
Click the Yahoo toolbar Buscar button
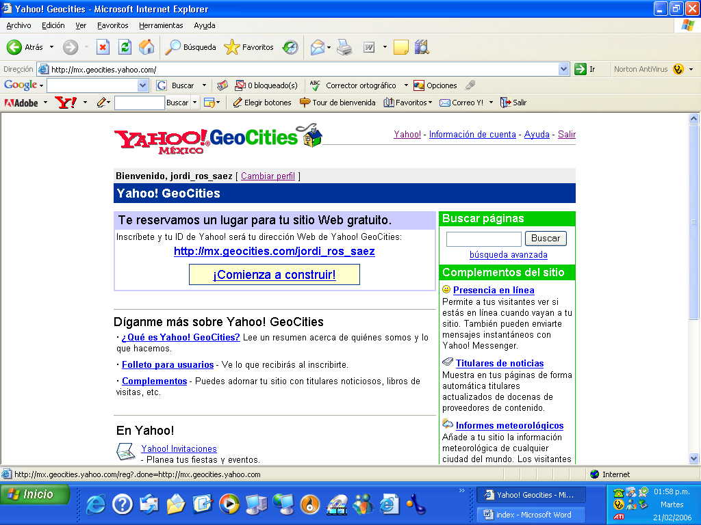tap(177, 103)
